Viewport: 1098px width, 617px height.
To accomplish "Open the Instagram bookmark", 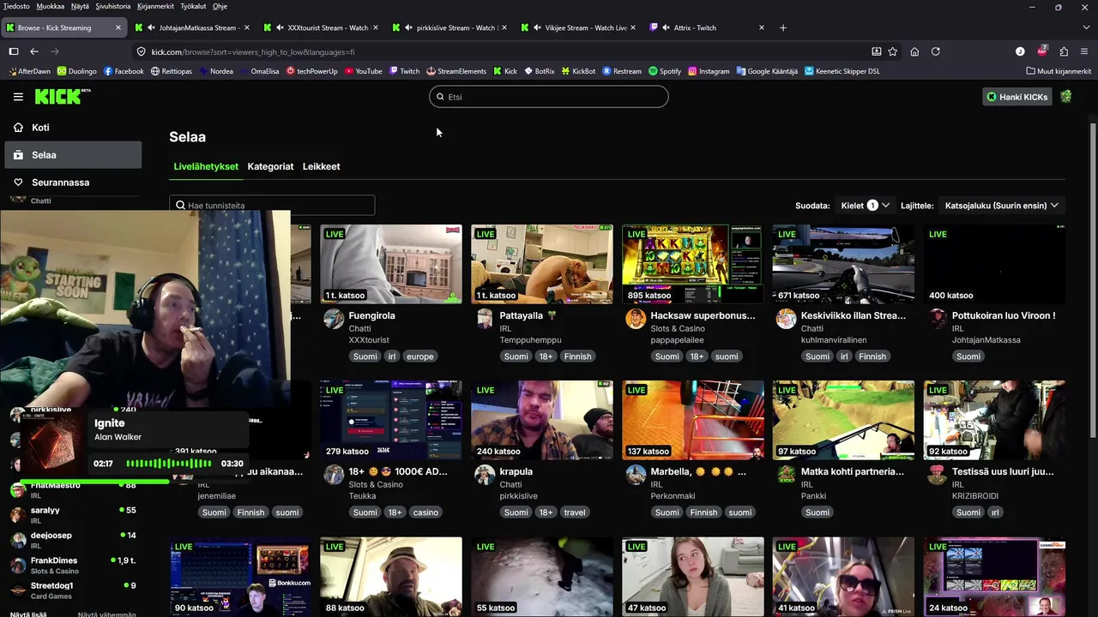I will click(709, 71).
